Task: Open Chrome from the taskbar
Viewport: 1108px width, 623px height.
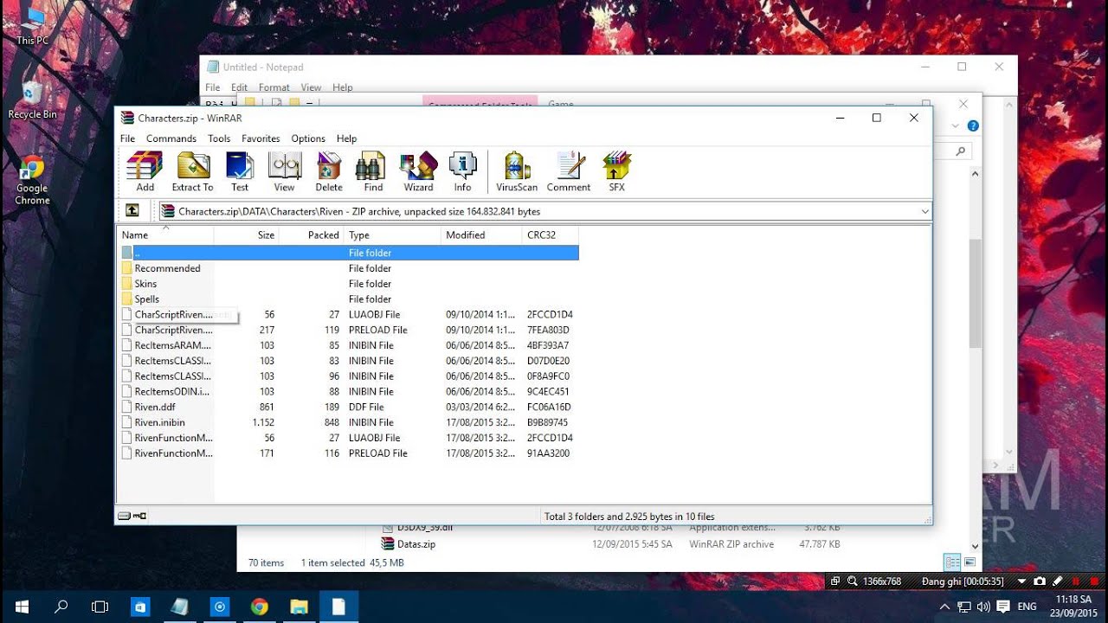Action: 259,607
